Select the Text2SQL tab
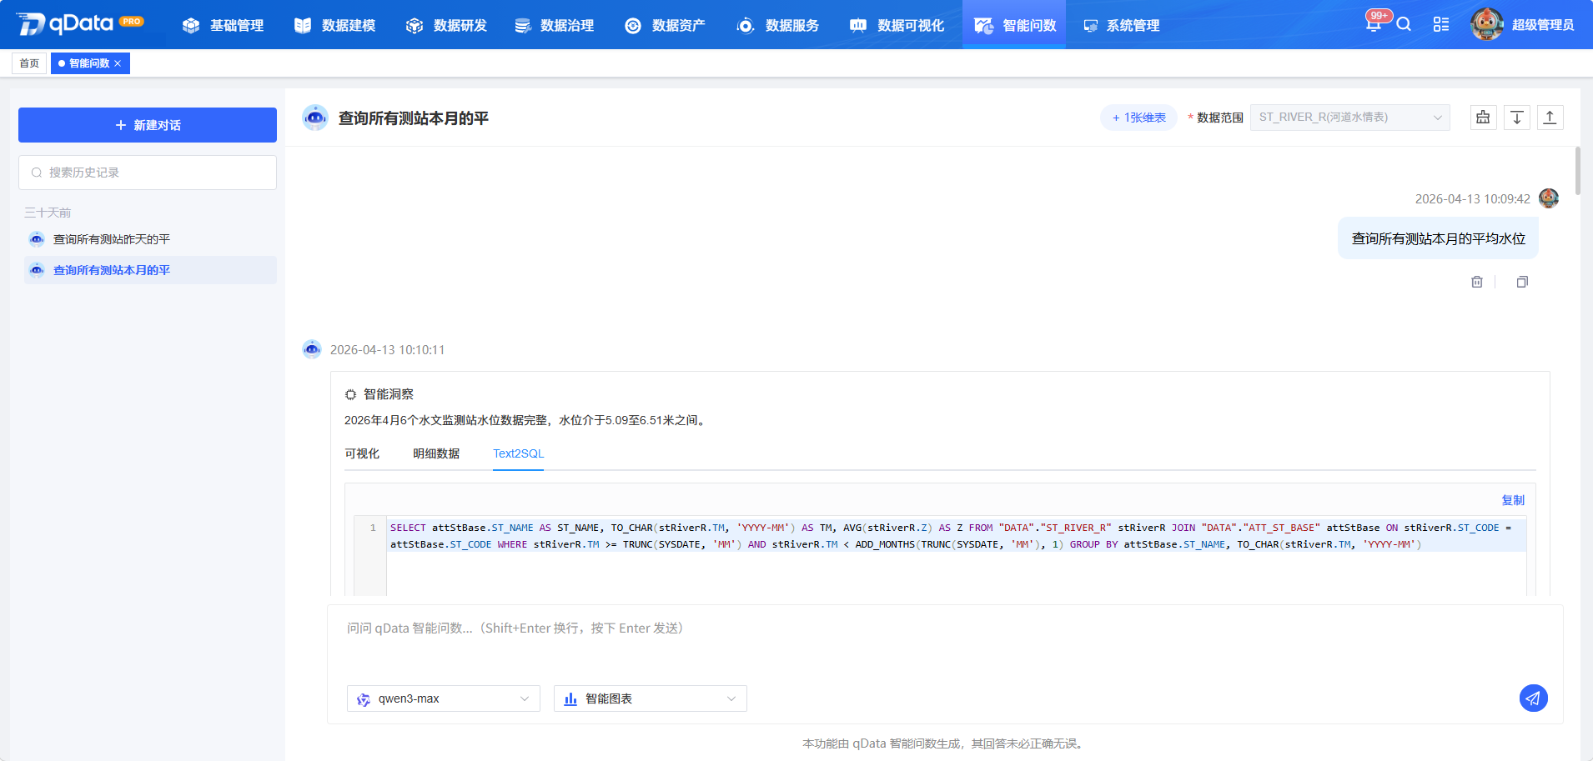This screenshot has width=1593, height=761. [518, 453]
